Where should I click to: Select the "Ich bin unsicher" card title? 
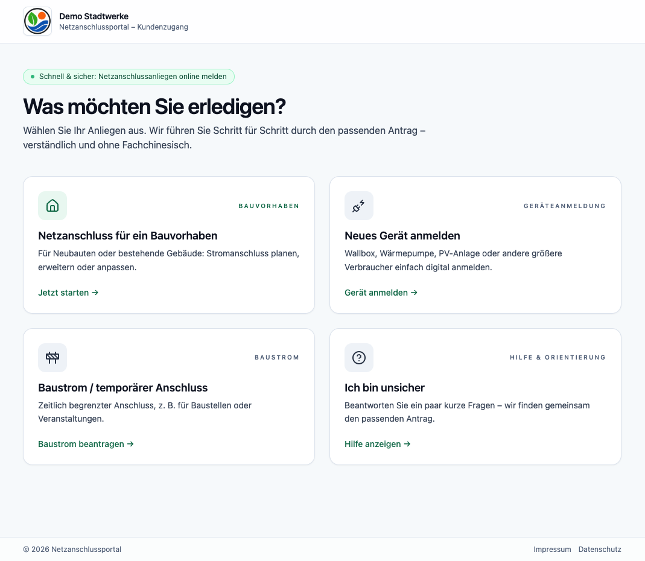(384, 388)
